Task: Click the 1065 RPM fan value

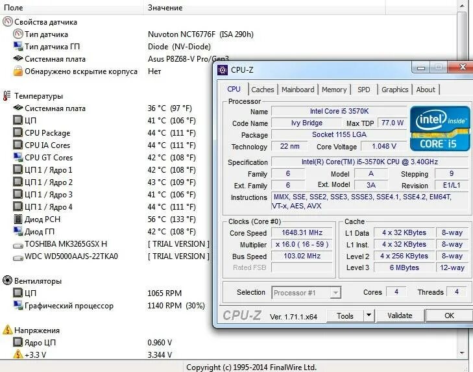Action: coord(164,293)
